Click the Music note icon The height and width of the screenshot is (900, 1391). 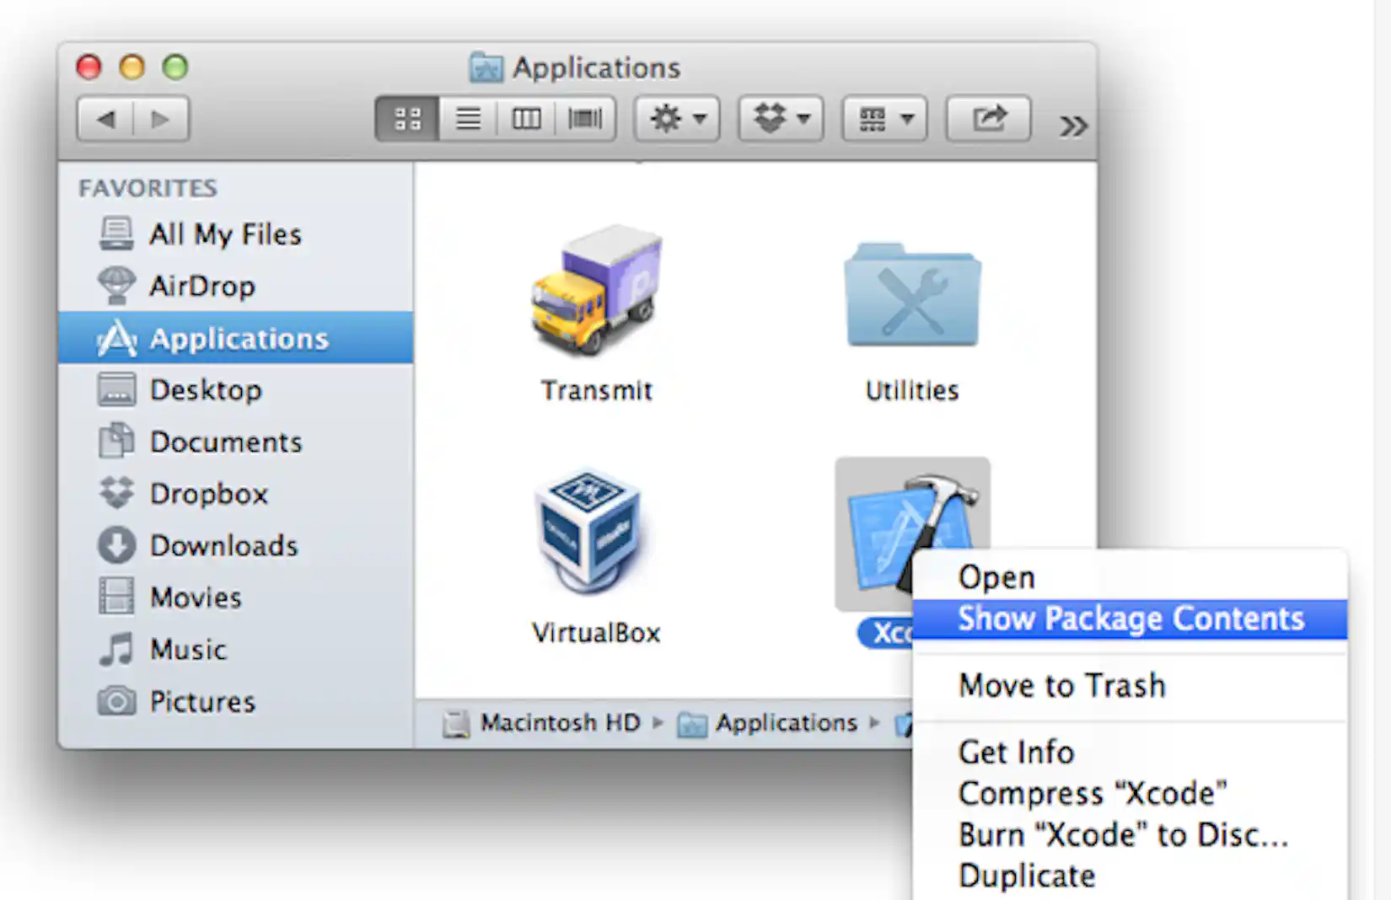pyautogui.click(x=116, y=649)
